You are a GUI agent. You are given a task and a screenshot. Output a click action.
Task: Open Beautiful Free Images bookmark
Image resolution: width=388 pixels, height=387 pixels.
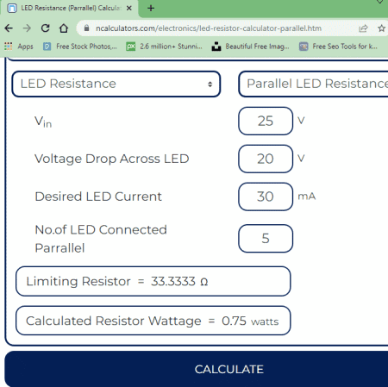click(250, 47)
